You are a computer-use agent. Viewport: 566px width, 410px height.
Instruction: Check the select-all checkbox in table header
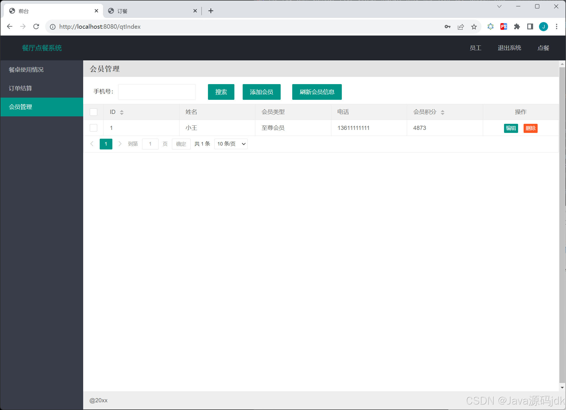click(x=93, y=112)
